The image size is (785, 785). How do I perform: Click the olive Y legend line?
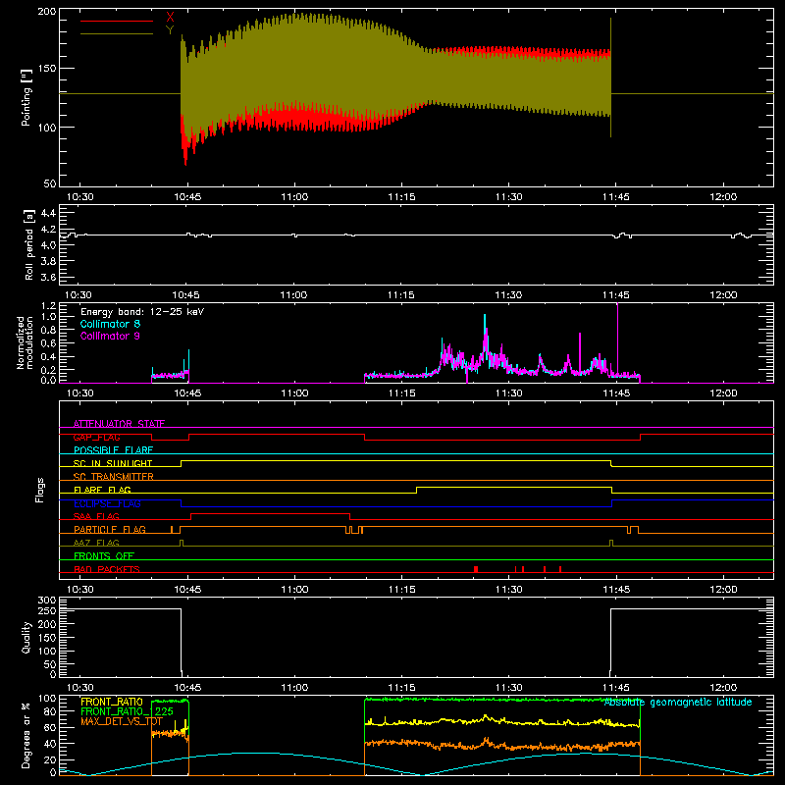pyautogui.click(x=117, y=34)
